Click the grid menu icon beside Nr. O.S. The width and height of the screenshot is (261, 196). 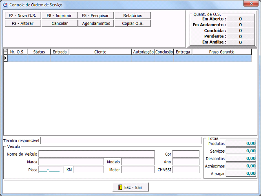5,52
